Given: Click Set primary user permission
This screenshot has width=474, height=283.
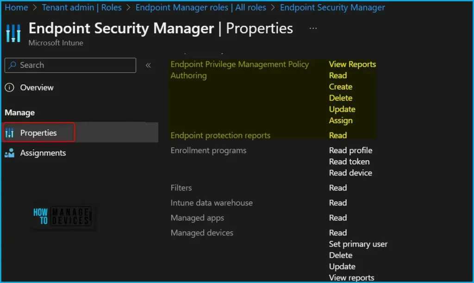Looking at the screenshot, I should click(358, 244).
